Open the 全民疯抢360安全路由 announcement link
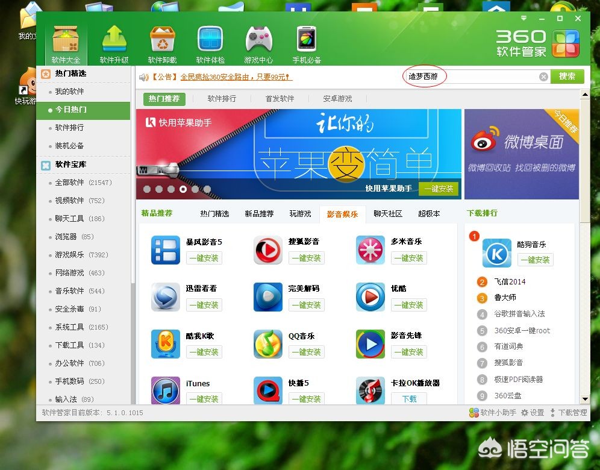600x470 pixels. [x=236, y=77]
